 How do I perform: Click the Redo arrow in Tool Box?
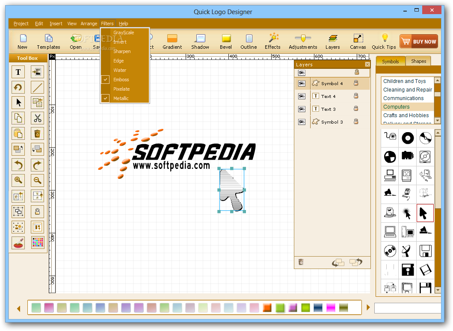point(38,165)
